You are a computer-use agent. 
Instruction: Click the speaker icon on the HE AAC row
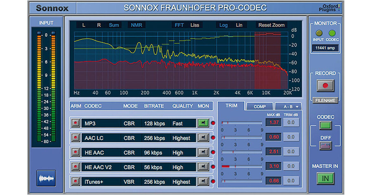click(x=203, y=152)
